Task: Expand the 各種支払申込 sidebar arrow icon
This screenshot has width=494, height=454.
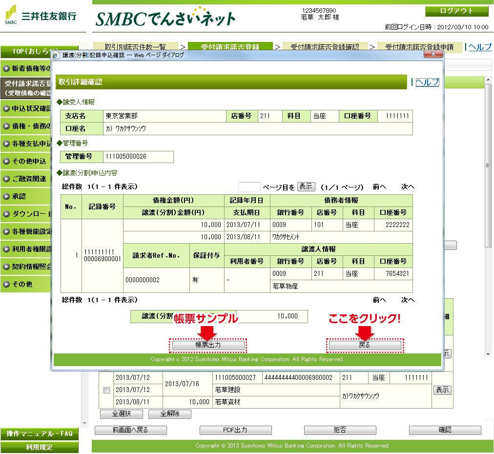Action: point(6,144)
